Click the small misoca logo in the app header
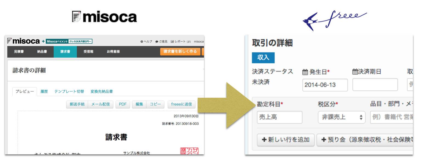Viewport: 425px width, 162px height. pyautogui.click(x=24, y=41)
